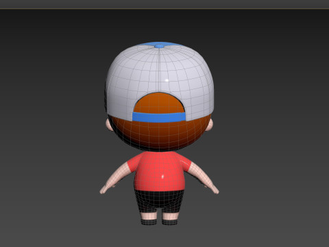Select the right black shoe

170,222
